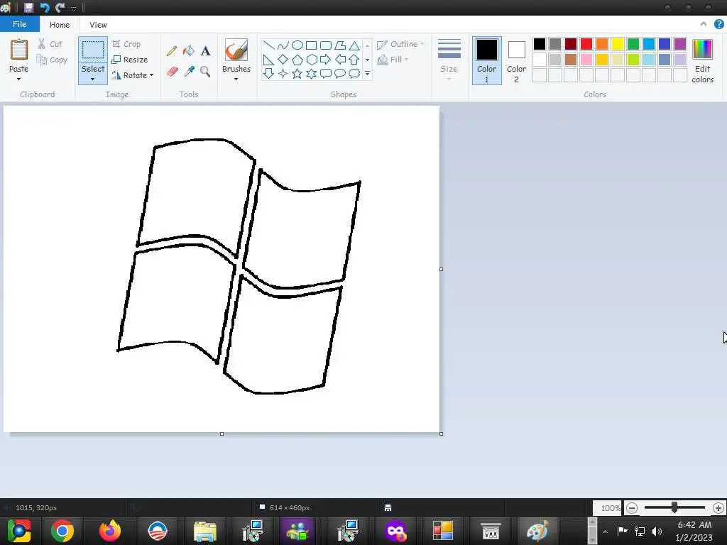Pick the red color swatch

(x=586, y=44)
